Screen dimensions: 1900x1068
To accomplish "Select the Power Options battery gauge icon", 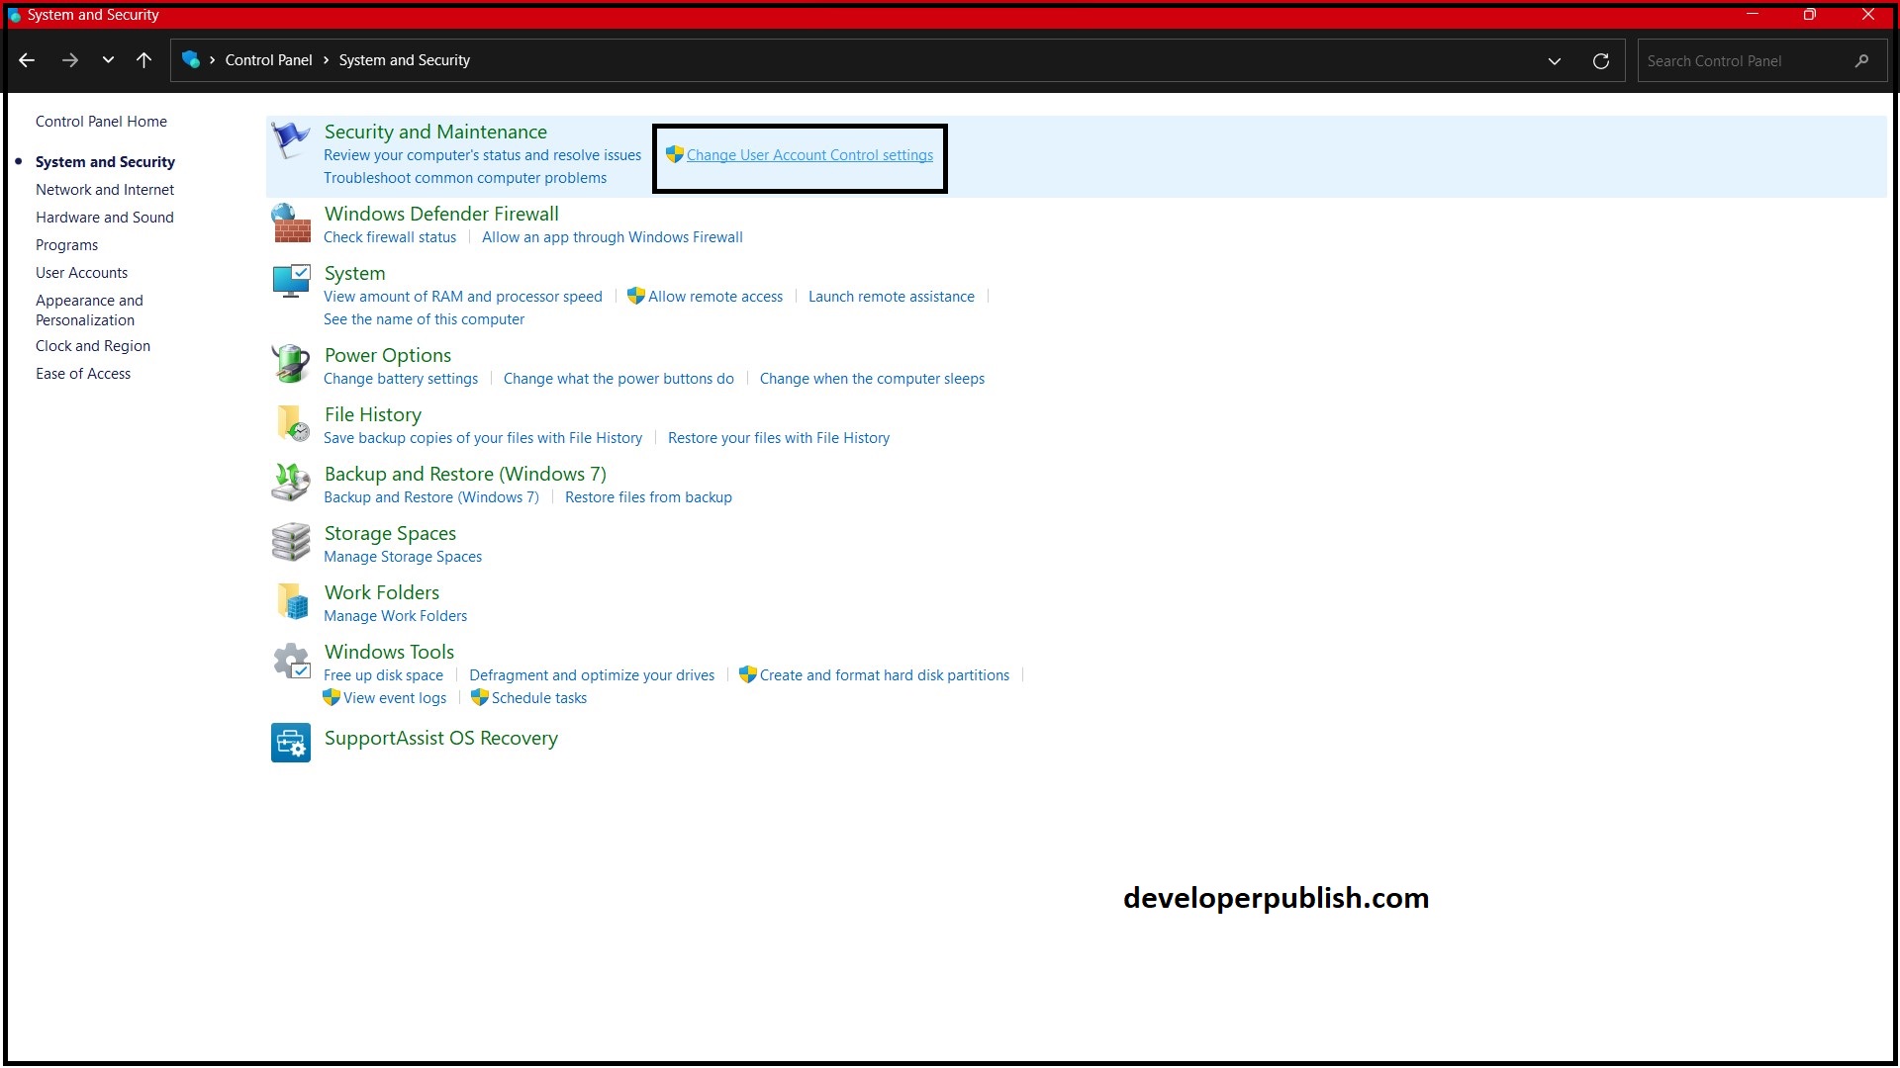I will (290, 364).
